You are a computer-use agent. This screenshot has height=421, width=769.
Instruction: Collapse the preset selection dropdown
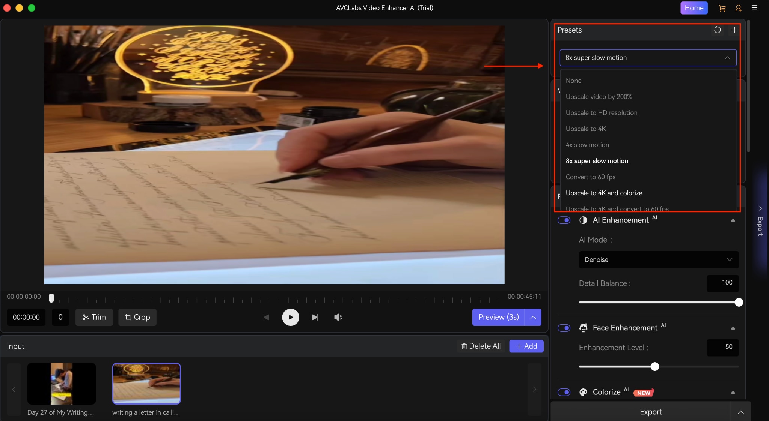click(x=727, y=58)
